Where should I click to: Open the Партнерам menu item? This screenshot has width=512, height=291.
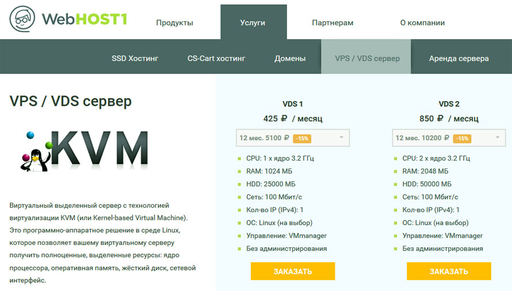click(x=333, y=23)
